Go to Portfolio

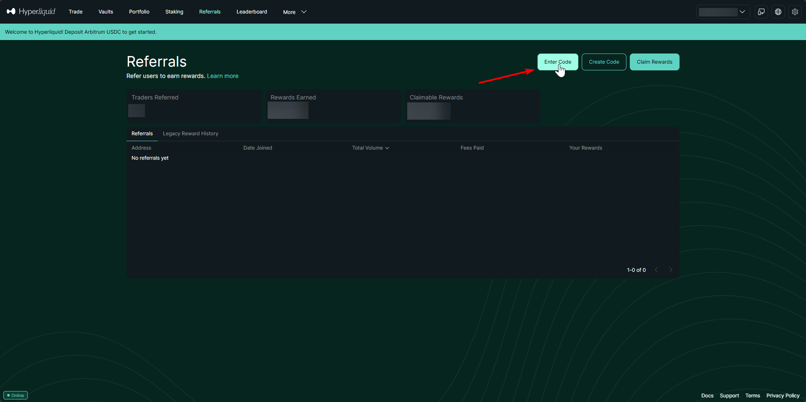[x=139, y=12]
